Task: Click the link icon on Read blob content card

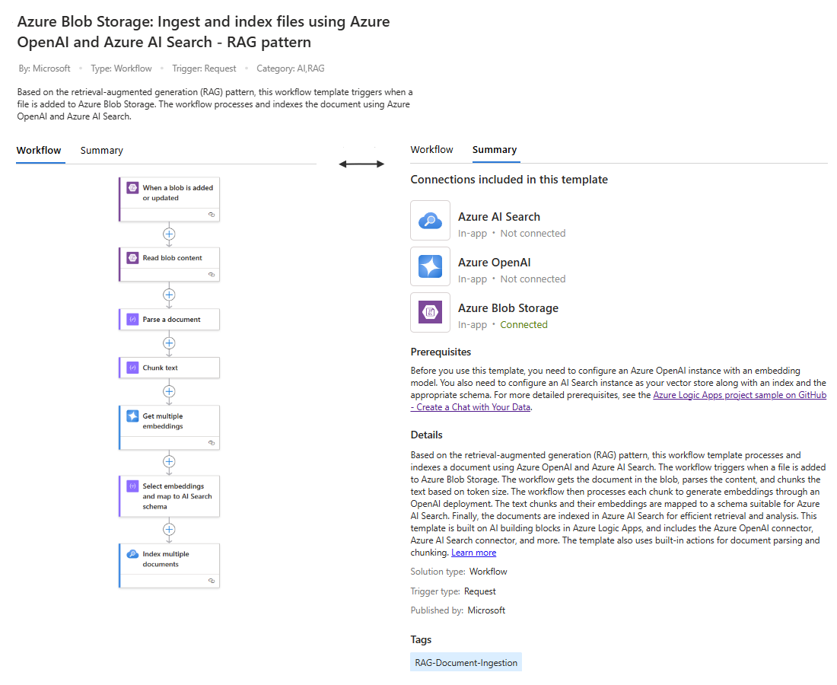Action: coord(212,275)
